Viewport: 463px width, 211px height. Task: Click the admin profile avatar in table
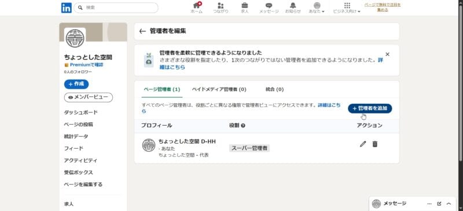coord(149,145)
